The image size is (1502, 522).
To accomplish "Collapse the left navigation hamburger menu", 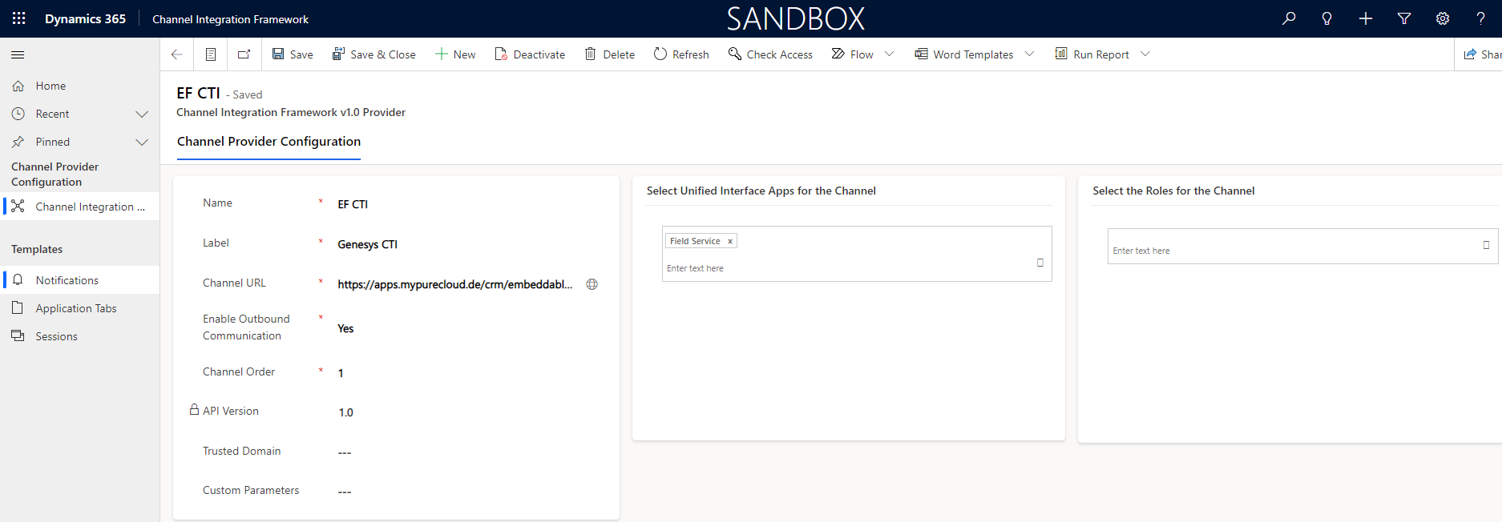I will (x=18, y=54).
